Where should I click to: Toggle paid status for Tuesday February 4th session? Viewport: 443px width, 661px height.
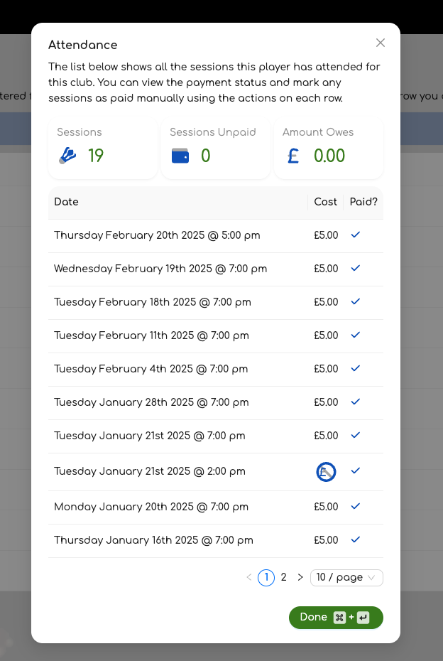[x=356, y=368]
